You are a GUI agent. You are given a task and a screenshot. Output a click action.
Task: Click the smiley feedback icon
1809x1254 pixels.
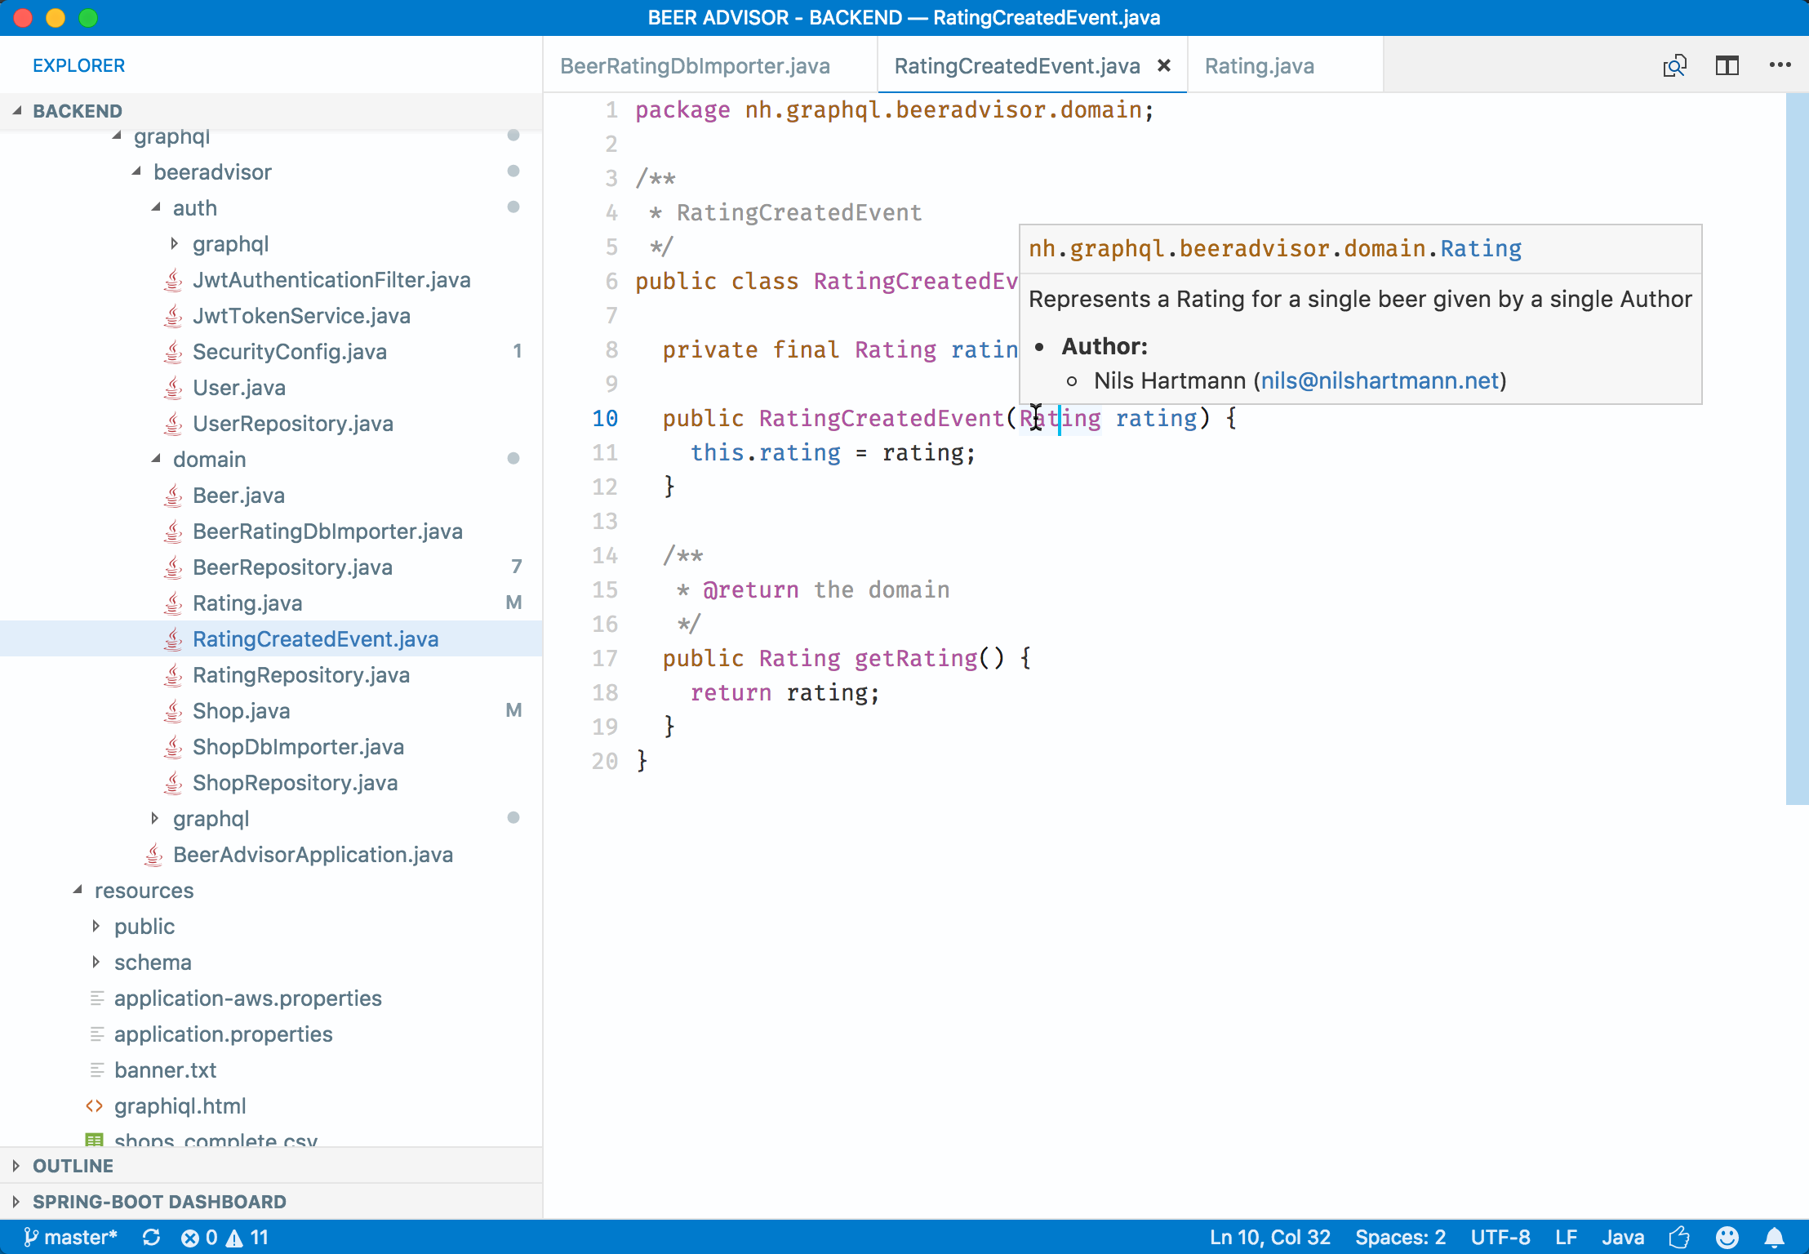click(x=1727, y=1238)
